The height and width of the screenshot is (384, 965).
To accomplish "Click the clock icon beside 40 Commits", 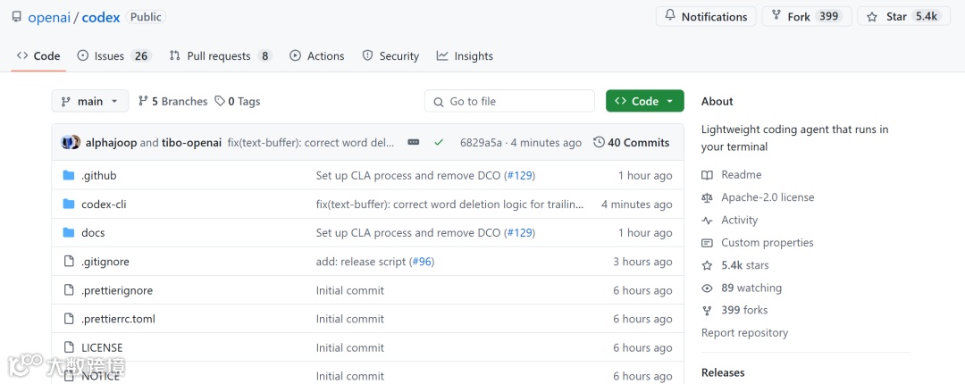I will pos(599,143).
